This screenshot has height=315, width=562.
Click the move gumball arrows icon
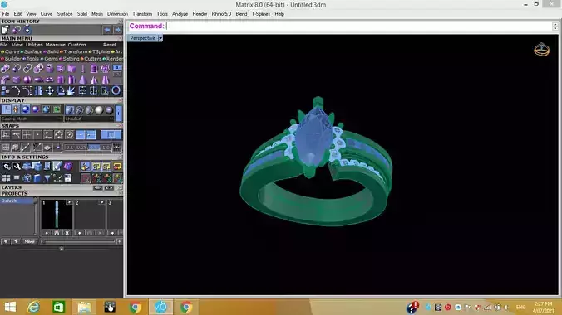point(49,91)
